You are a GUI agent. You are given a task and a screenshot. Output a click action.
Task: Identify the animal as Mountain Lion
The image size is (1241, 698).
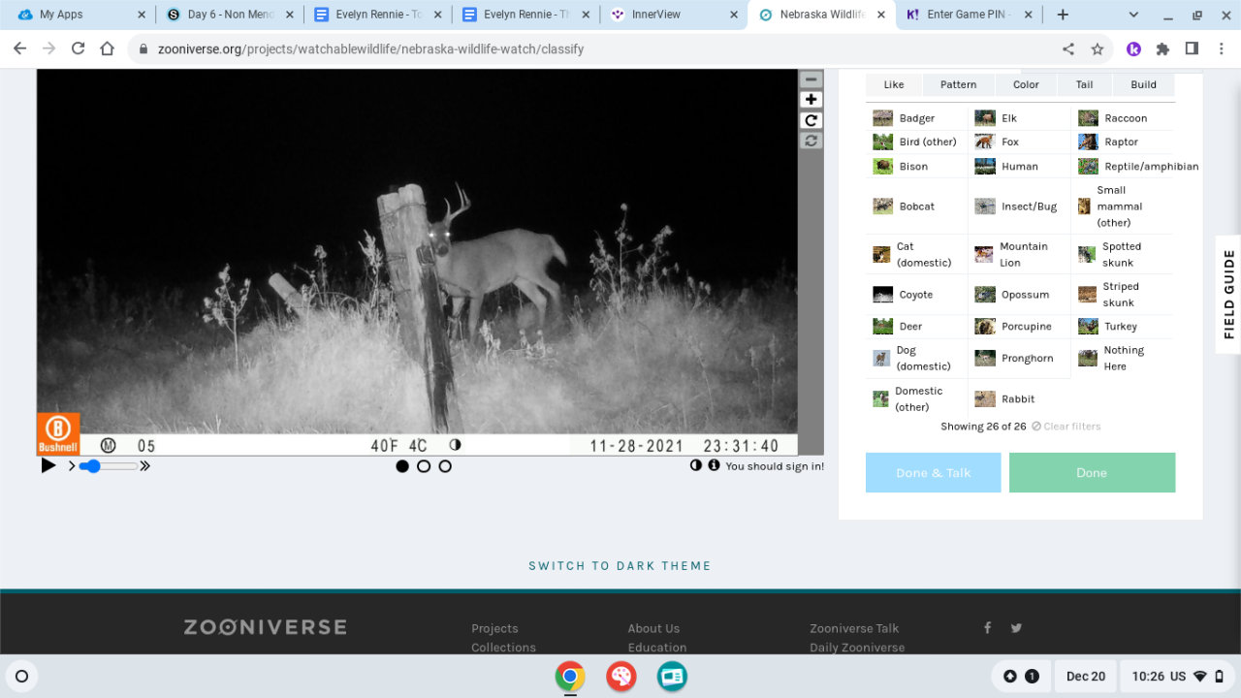click(x=1020, y=254)
